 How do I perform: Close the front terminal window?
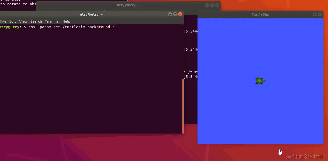click(x=180, y=14)
